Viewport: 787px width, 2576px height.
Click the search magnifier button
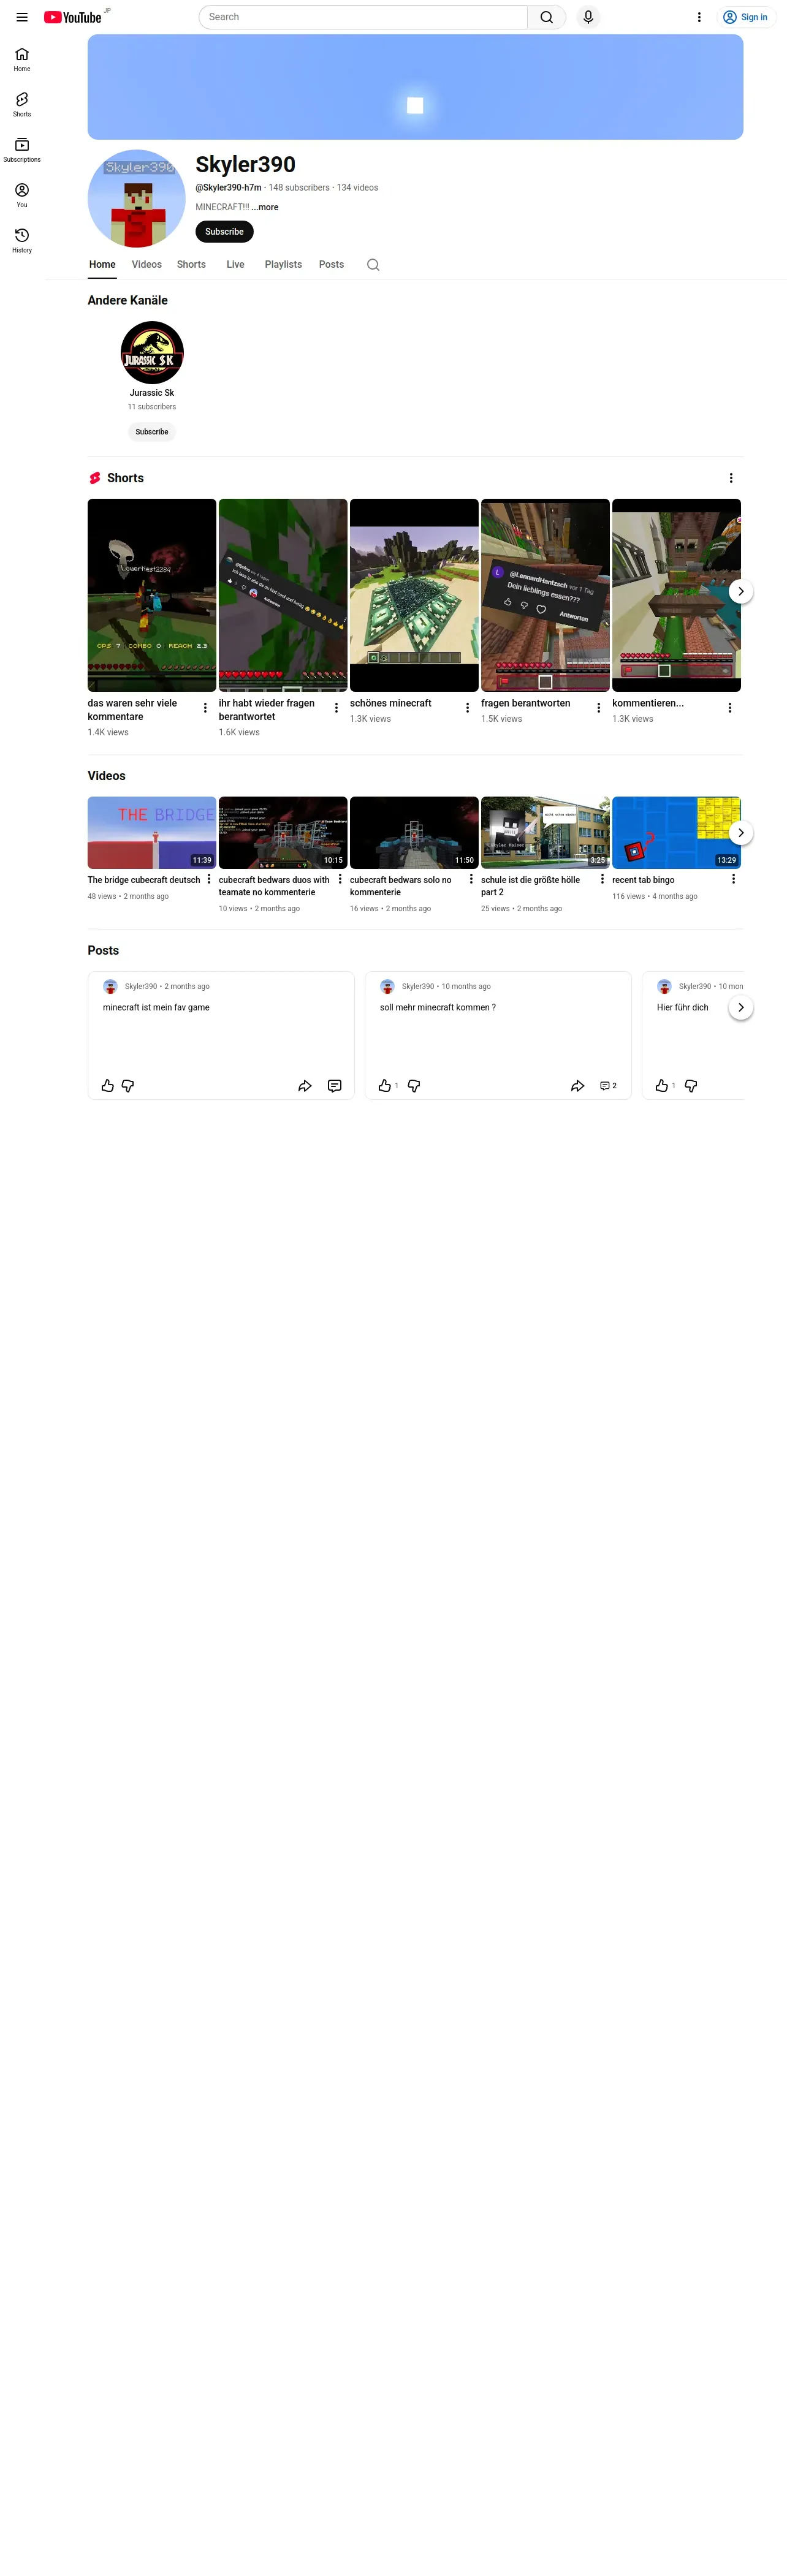click(x=547, y=17)
